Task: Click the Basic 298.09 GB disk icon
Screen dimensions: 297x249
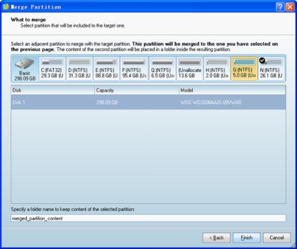Action: 25,69
